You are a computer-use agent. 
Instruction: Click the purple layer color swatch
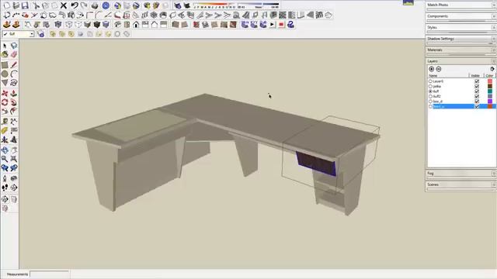[x=490, y=102]
